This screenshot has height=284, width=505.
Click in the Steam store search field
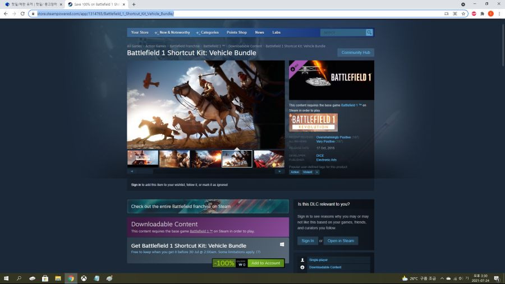pos(343,32)
